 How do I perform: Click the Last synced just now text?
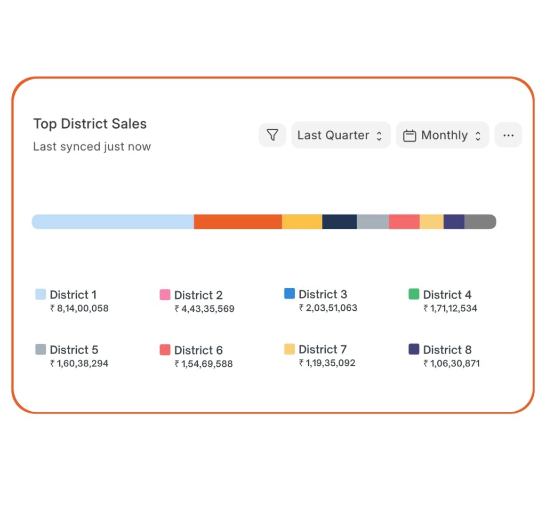[x=92, y=146]
